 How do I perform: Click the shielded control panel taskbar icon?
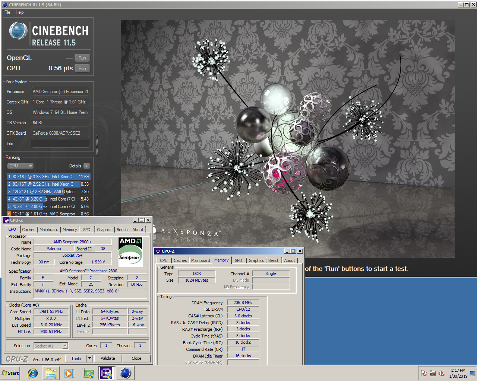[x=88, y=373]
